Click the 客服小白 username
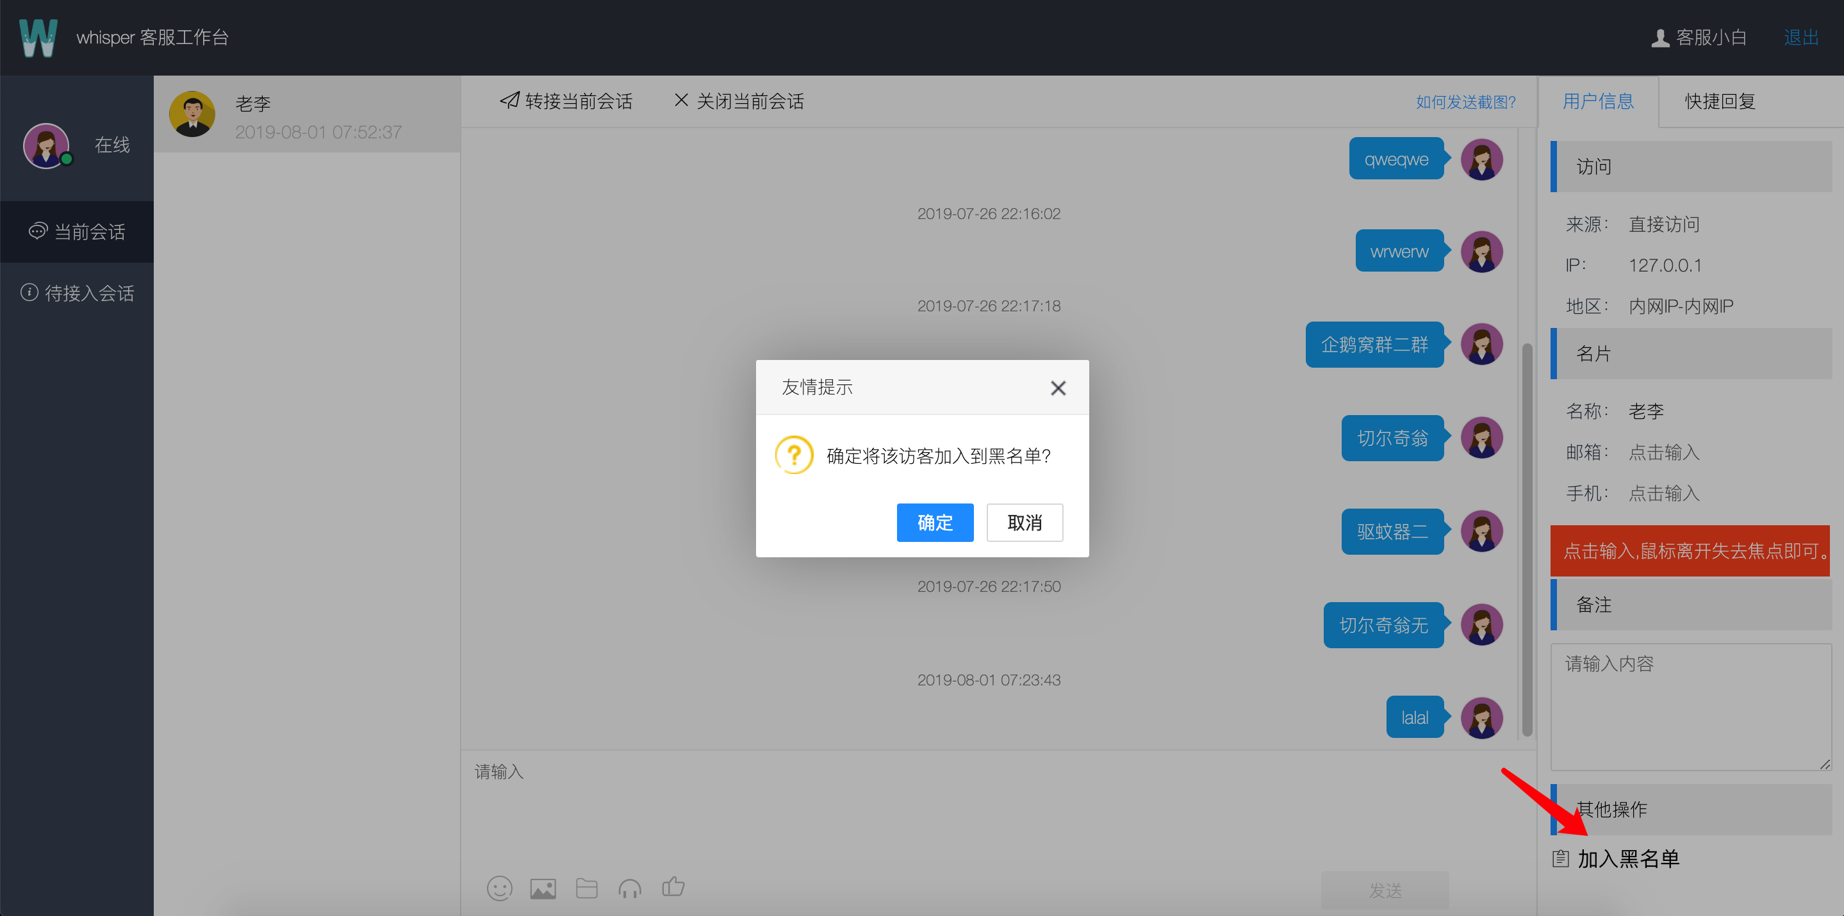This screenshot has height=916, width=1844. pyautogui.click(x=1711, y=37)
